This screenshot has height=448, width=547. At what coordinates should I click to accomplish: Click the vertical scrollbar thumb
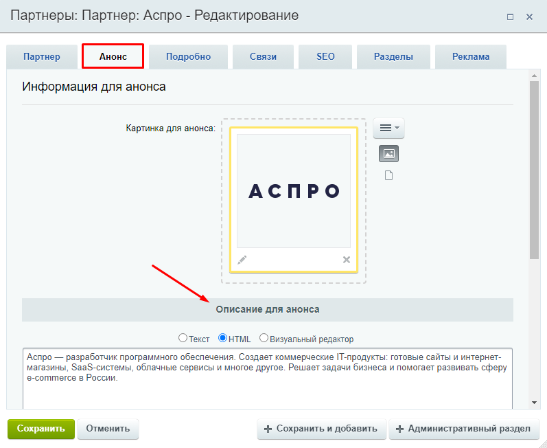pos(534,170)
